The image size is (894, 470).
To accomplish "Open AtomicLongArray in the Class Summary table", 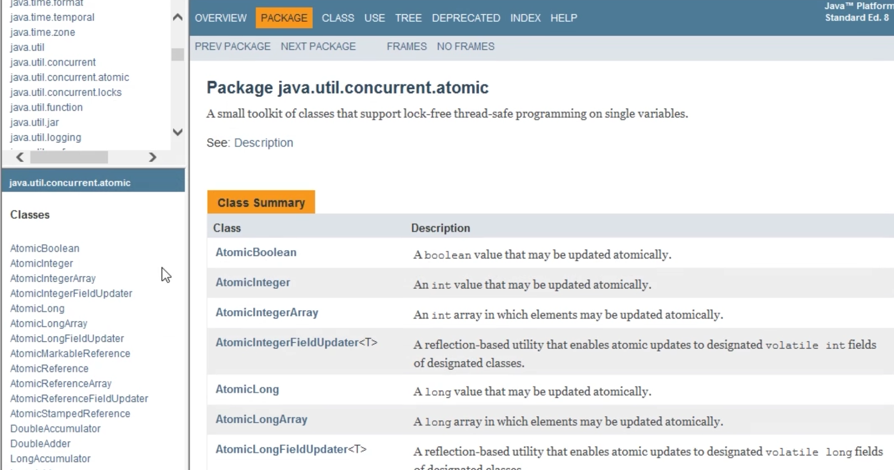I will [x=262, y=419].
